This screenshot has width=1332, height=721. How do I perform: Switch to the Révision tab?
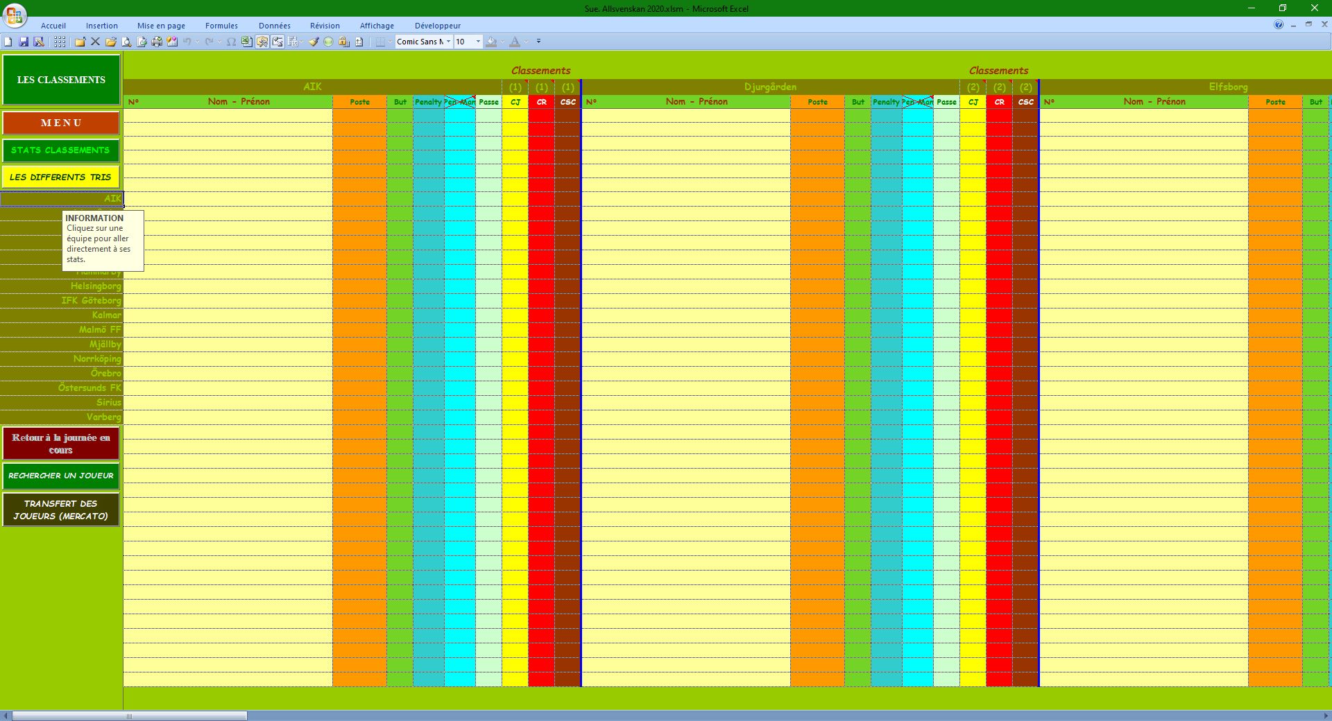[x=325, y=26]
